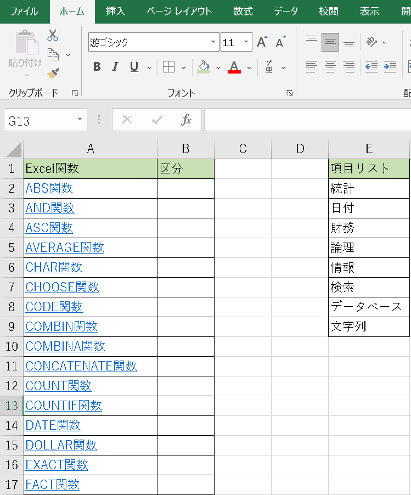Open the CONCATENATE関数 hyperlink
Viewport: 411px width, 495px height.
pos(81,366)
